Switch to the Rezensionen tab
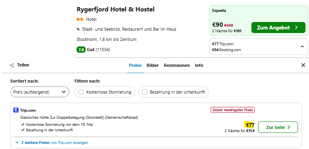This screenshot has width=309, height=149. click(177, 65)
